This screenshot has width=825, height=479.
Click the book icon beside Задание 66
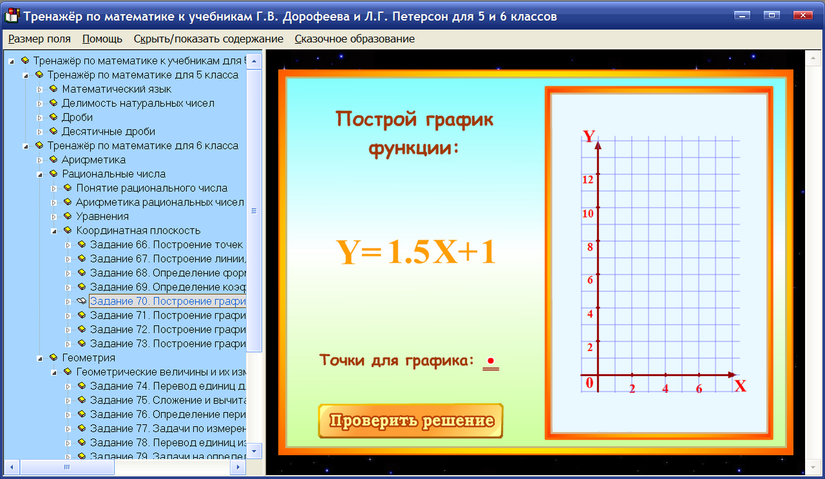pyautogui.click(x=81, y=244)
